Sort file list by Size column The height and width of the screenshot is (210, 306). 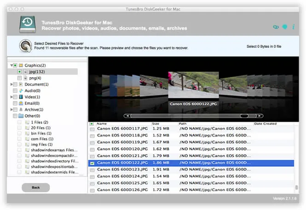[x=156, y=124]
